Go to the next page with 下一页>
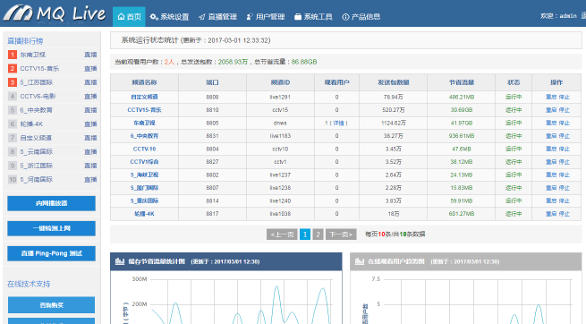The image size is (586, 324). 341,234
